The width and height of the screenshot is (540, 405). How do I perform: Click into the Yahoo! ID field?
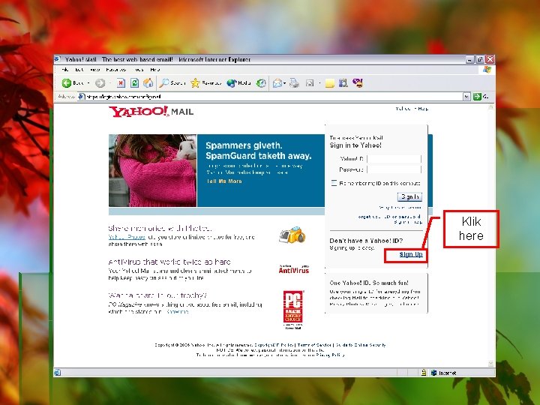[x=394, y=159]
